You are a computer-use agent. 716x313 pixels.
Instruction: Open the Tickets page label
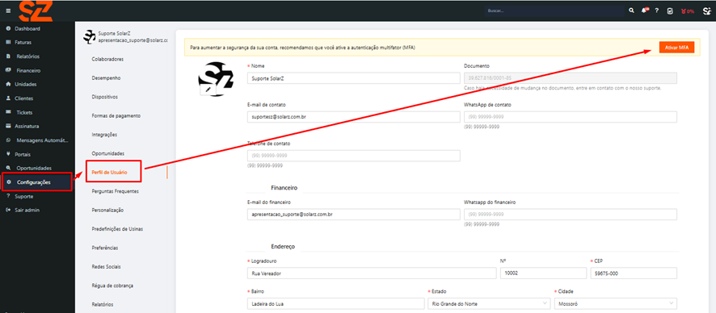coord(25,112)
